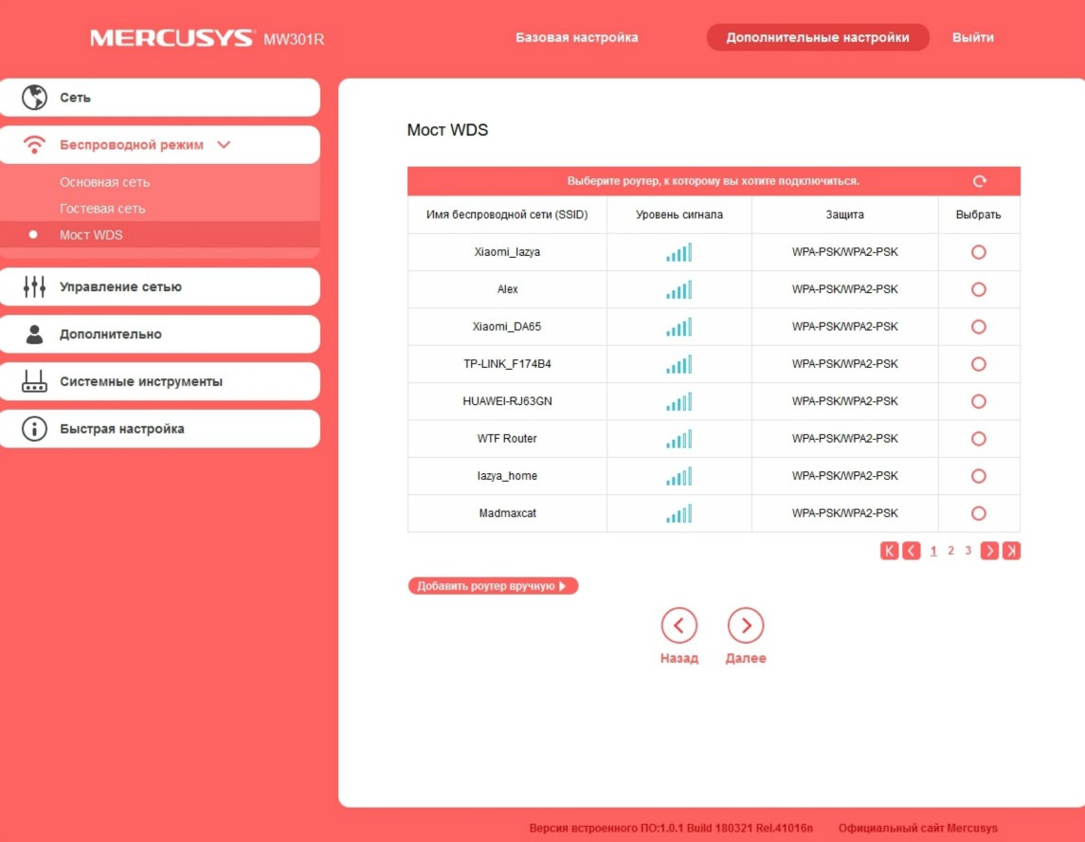
Task: Open the Базовая настройка tab
Action: [576, 38]
